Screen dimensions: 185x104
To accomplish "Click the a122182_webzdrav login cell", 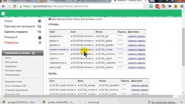I will pyautogui.click(x=106, y=63).
